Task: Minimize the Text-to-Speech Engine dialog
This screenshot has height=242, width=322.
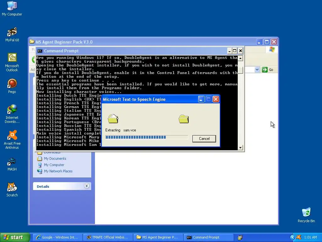Action: point(201,99)
